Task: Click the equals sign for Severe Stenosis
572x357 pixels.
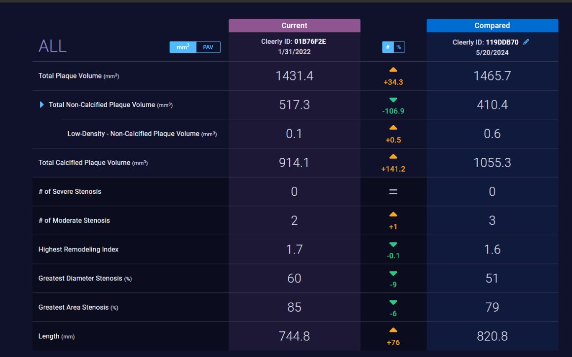Action: pos(393,191)
